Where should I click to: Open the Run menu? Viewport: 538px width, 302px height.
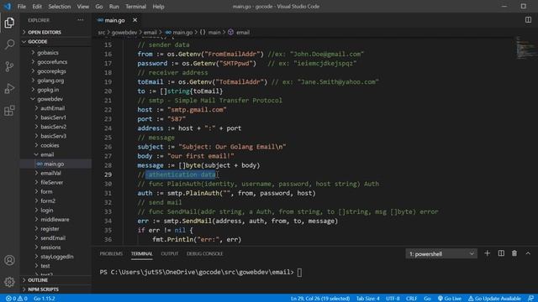pos(114,7)
